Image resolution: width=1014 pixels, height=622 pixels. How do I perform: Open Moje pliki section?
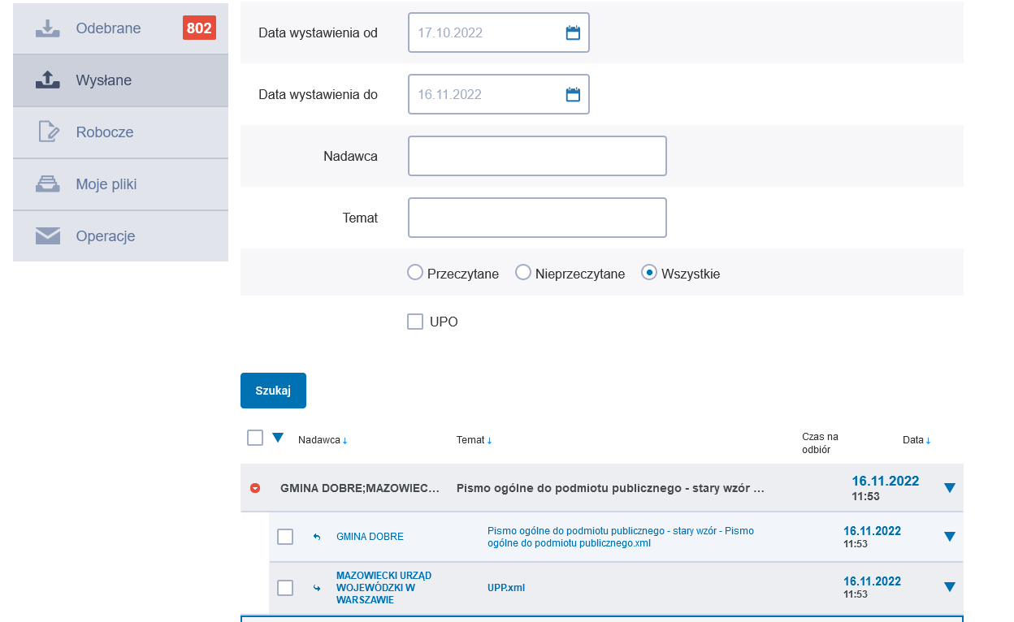click(x=106, y=184)
